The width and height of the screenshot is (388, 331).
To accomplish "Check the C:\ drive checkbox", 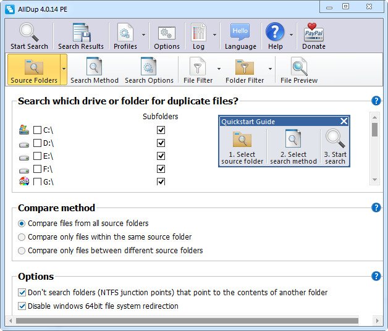I will click(x=38, y=130).
